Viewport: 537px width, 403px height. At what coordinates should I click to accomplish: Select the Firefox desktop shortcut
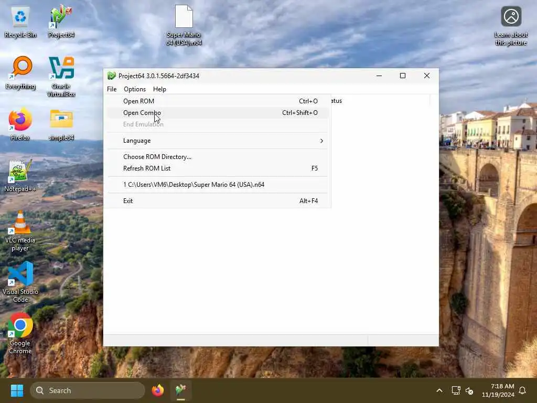[20, 124]
